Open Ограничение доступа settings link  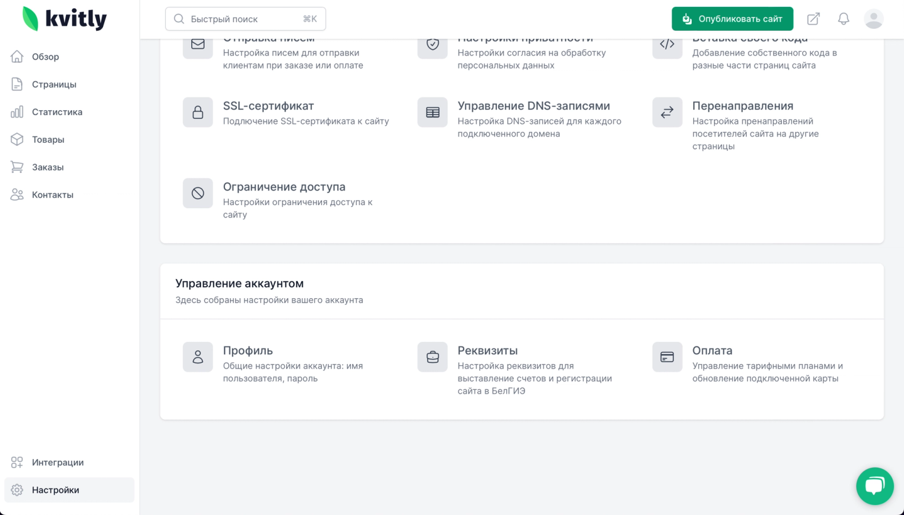284,187
